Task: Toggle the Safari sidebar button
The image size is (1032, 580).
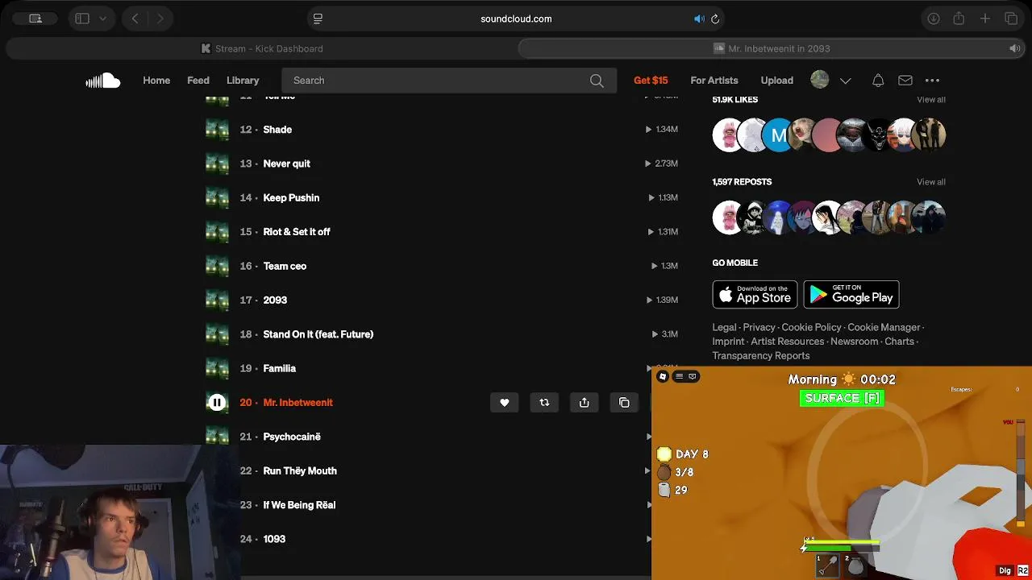Action: coord(82,19)
